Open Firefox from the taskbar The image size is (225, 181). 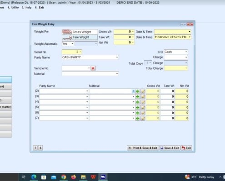pos(74,177)
